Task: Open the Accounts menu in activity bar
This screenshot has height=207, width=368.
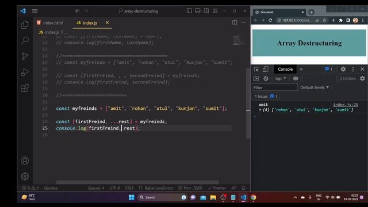Action: (x=25, y=161)
